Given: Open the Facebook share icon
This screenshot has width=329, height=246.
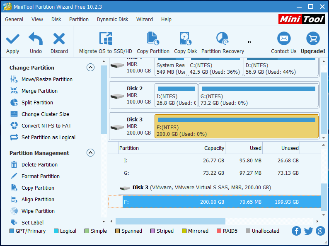Looking at the screenshot, I should (296, 231).
